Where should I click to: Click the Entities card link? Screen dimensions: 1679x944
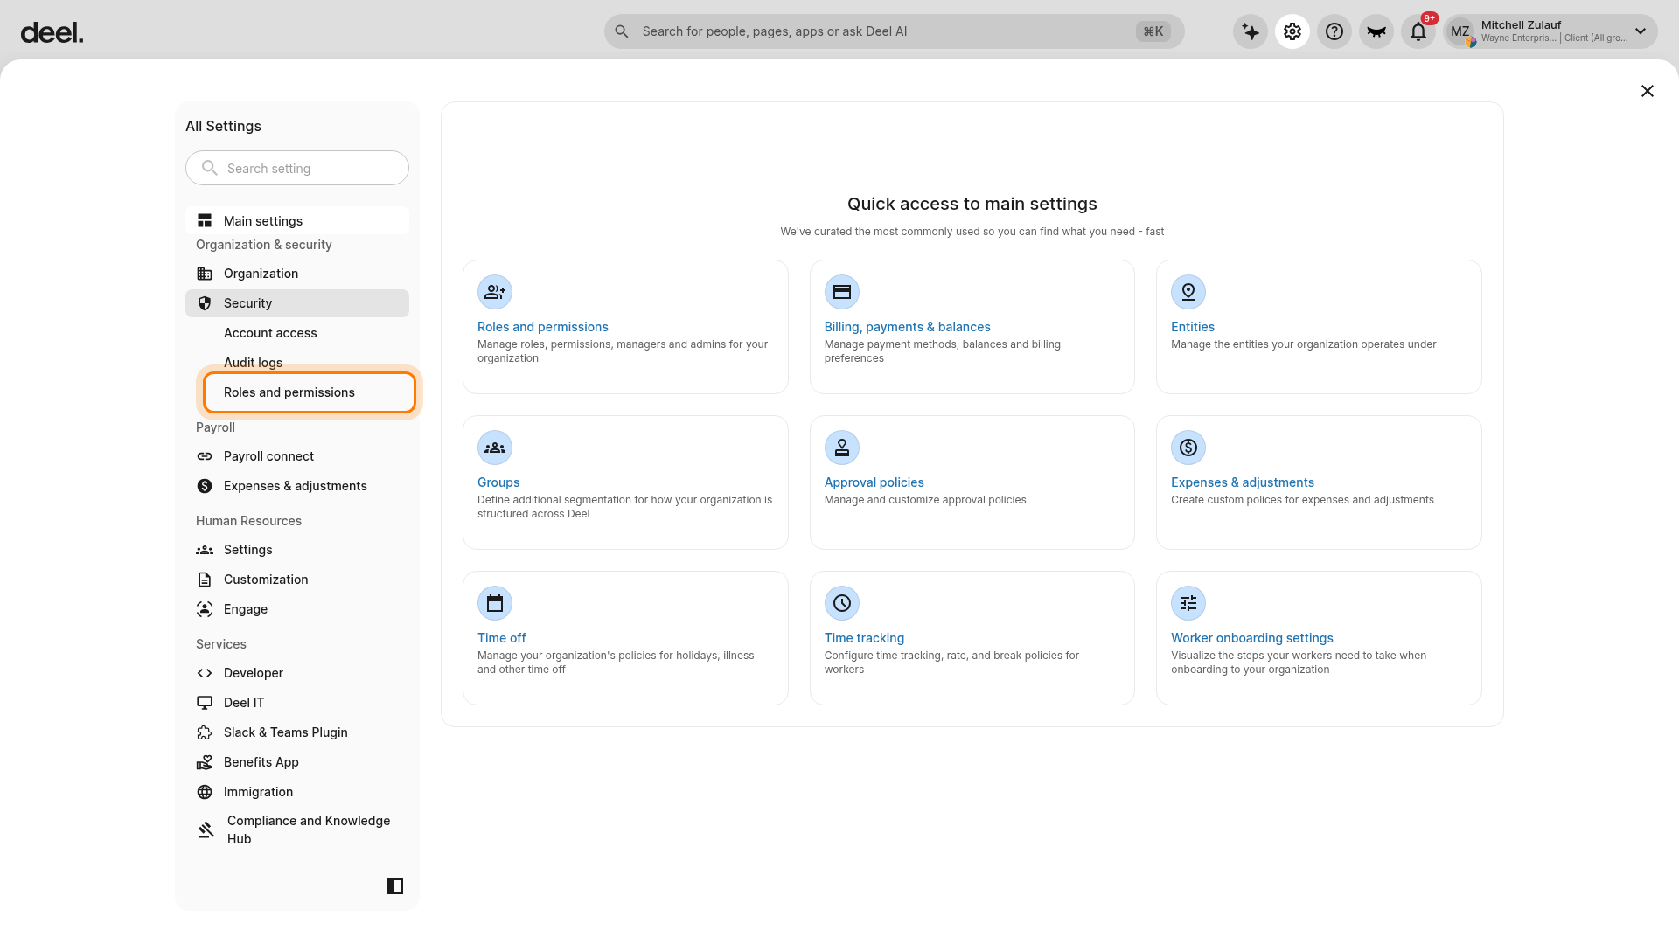click(x=1192, y=327)
